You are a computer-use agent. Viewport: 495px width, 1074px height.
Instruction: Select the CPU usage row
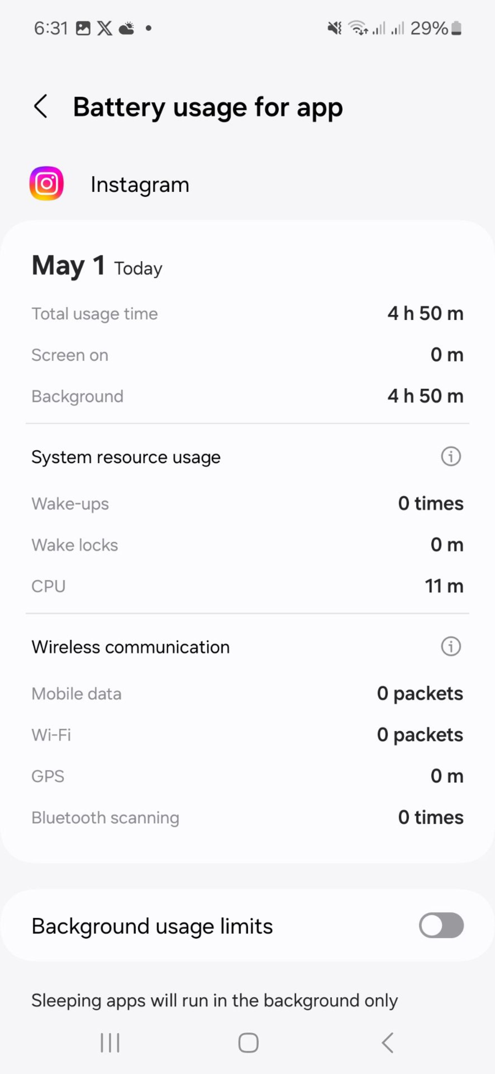coord(247,586)
